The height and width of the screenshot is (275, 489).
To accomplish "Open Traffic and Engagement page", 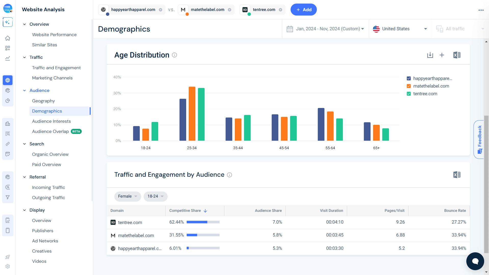I will (x=56, y=68).
